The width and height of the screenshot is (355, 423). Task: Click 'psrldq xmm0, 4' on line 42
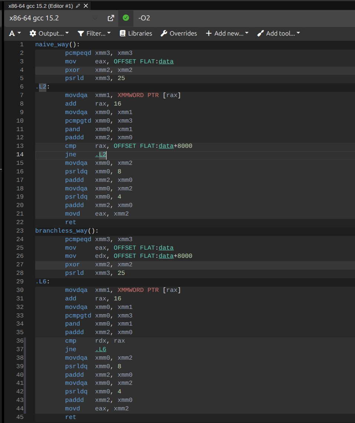[93, 392]
